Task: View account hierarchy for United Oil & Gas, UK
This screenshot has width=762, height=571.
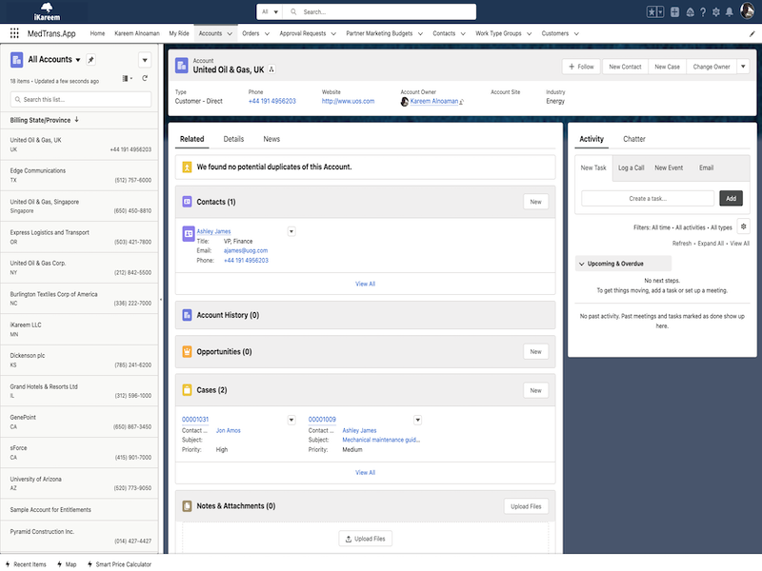Action: (x=271, y=69)
